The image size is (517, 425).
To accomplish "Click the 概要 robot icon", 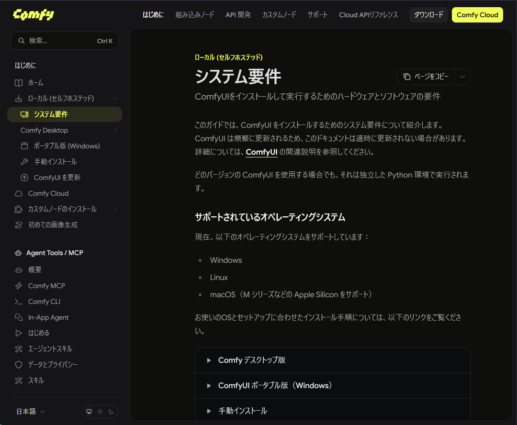I will pyautogui.click(x=19, y=270).
